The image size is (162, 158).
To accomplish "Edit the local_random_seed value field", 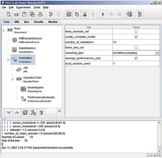I will [x=136, y=64].
